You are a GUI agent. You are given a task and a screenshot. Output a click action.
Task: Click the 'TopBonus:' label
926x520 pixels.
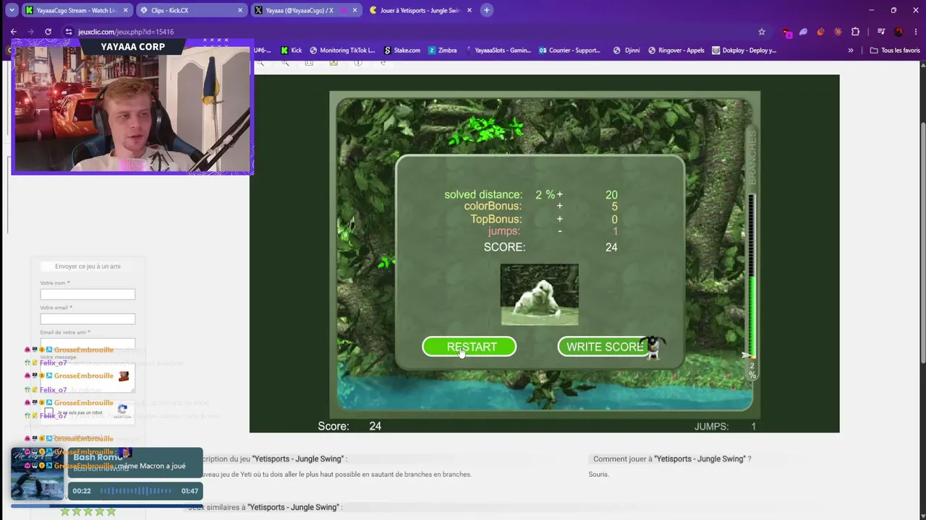point(496,219)
